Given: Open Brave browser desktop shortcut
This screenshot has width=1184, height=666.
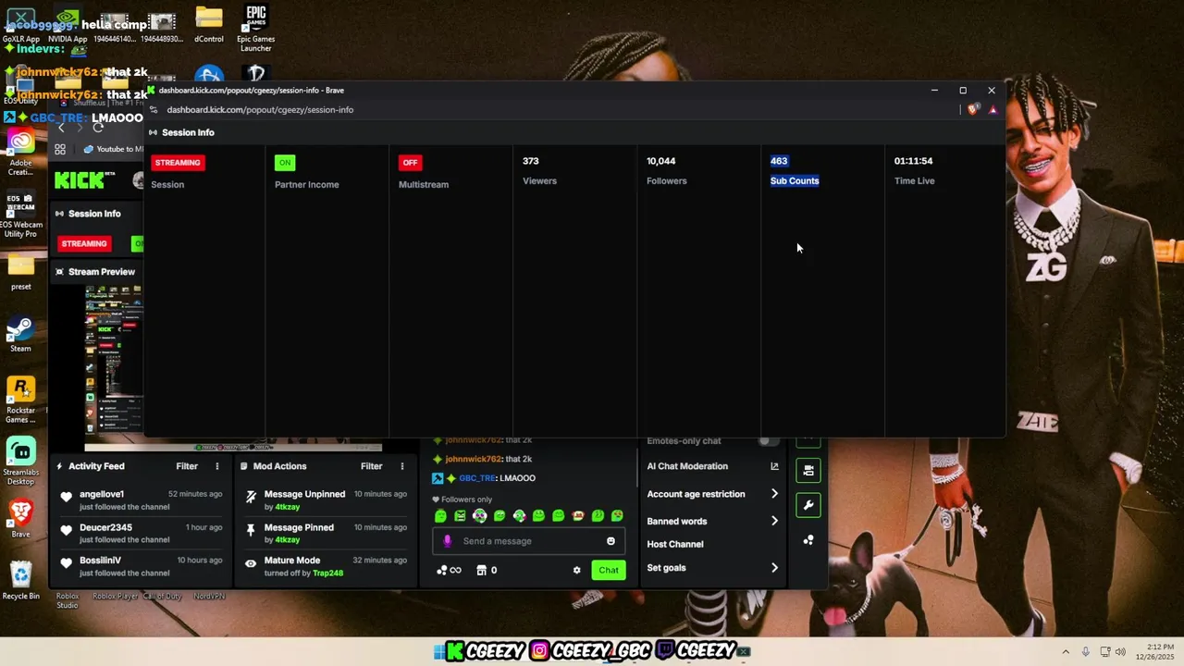Looking at the screenshot, I should (20, 519).
